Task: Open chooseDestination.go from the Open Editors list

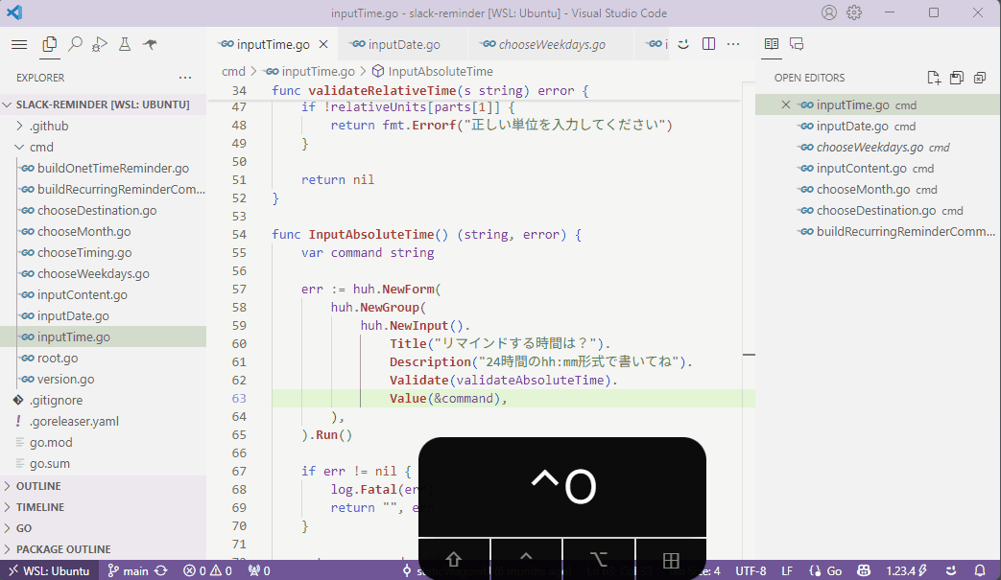Action: [x=876, y=210]
